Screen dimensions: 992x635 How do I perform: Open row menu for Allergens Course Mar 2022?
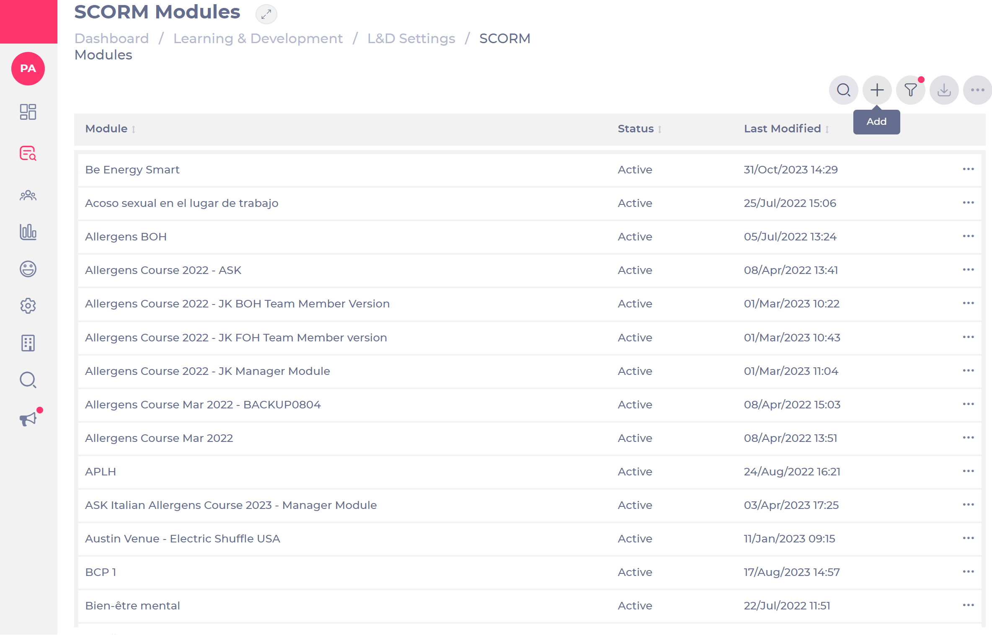[x=968, y=438]
